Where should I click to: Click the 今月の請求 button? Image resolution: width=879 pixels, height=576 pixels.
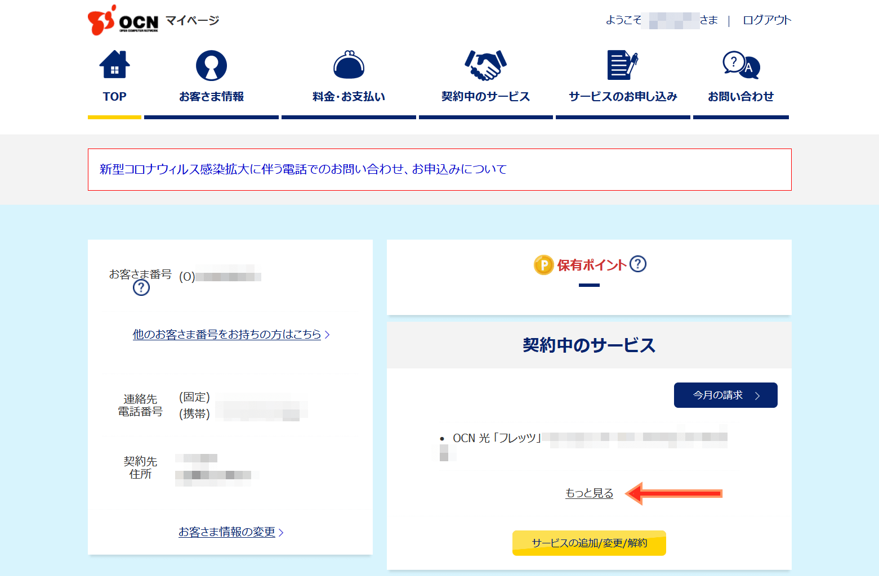pyautogui.click(x=725, y=395)
